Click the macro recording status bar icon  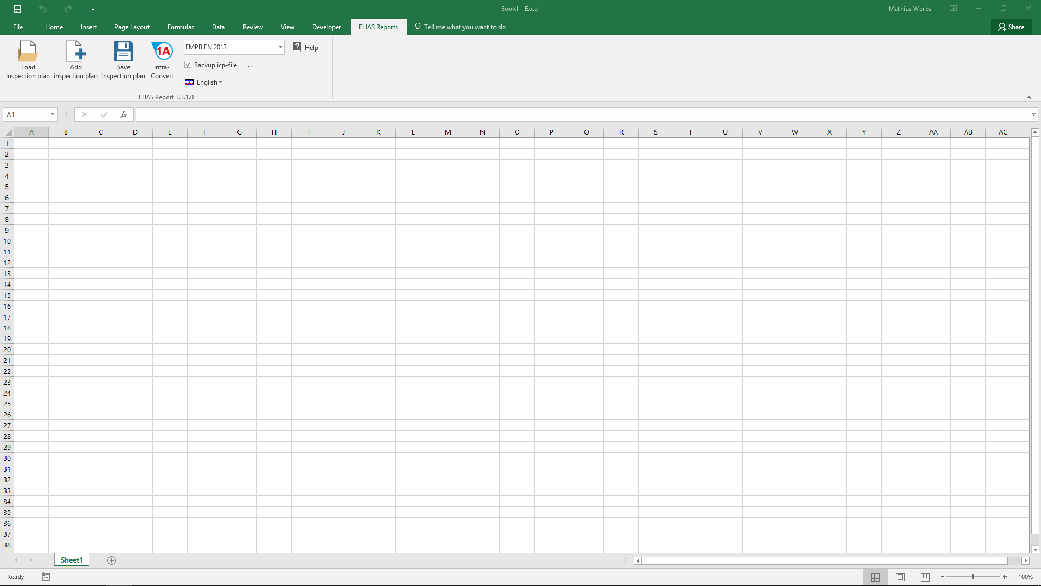[46, 577]
